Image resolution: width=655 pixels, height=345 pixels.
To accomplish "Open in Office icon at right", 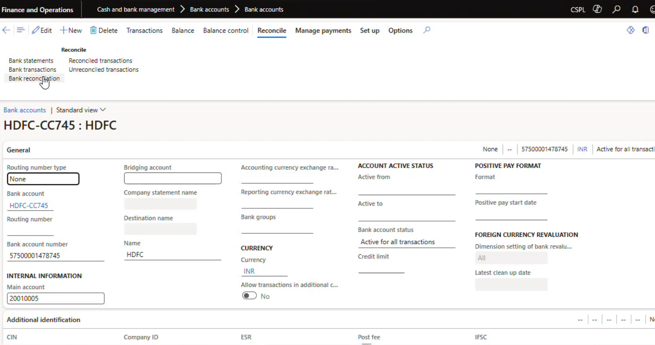I will click(x=645, y=30).
